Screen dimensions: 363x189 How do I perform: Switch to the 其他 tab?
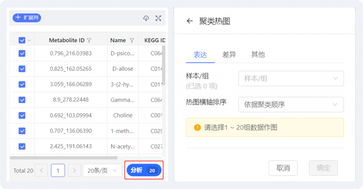click(258, 54)
